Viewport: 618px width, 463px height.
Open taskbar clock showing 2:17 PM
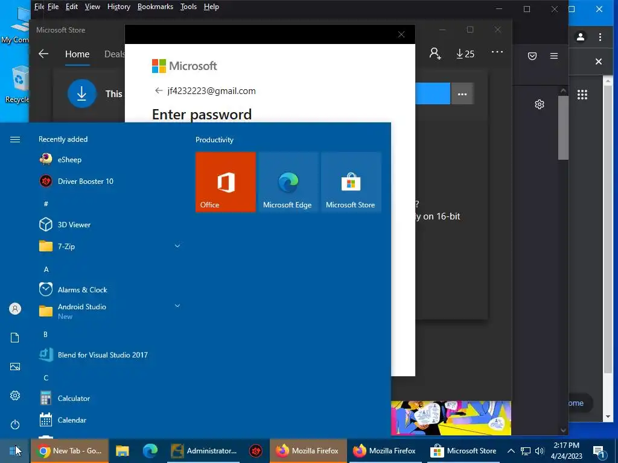coord(566,451)
